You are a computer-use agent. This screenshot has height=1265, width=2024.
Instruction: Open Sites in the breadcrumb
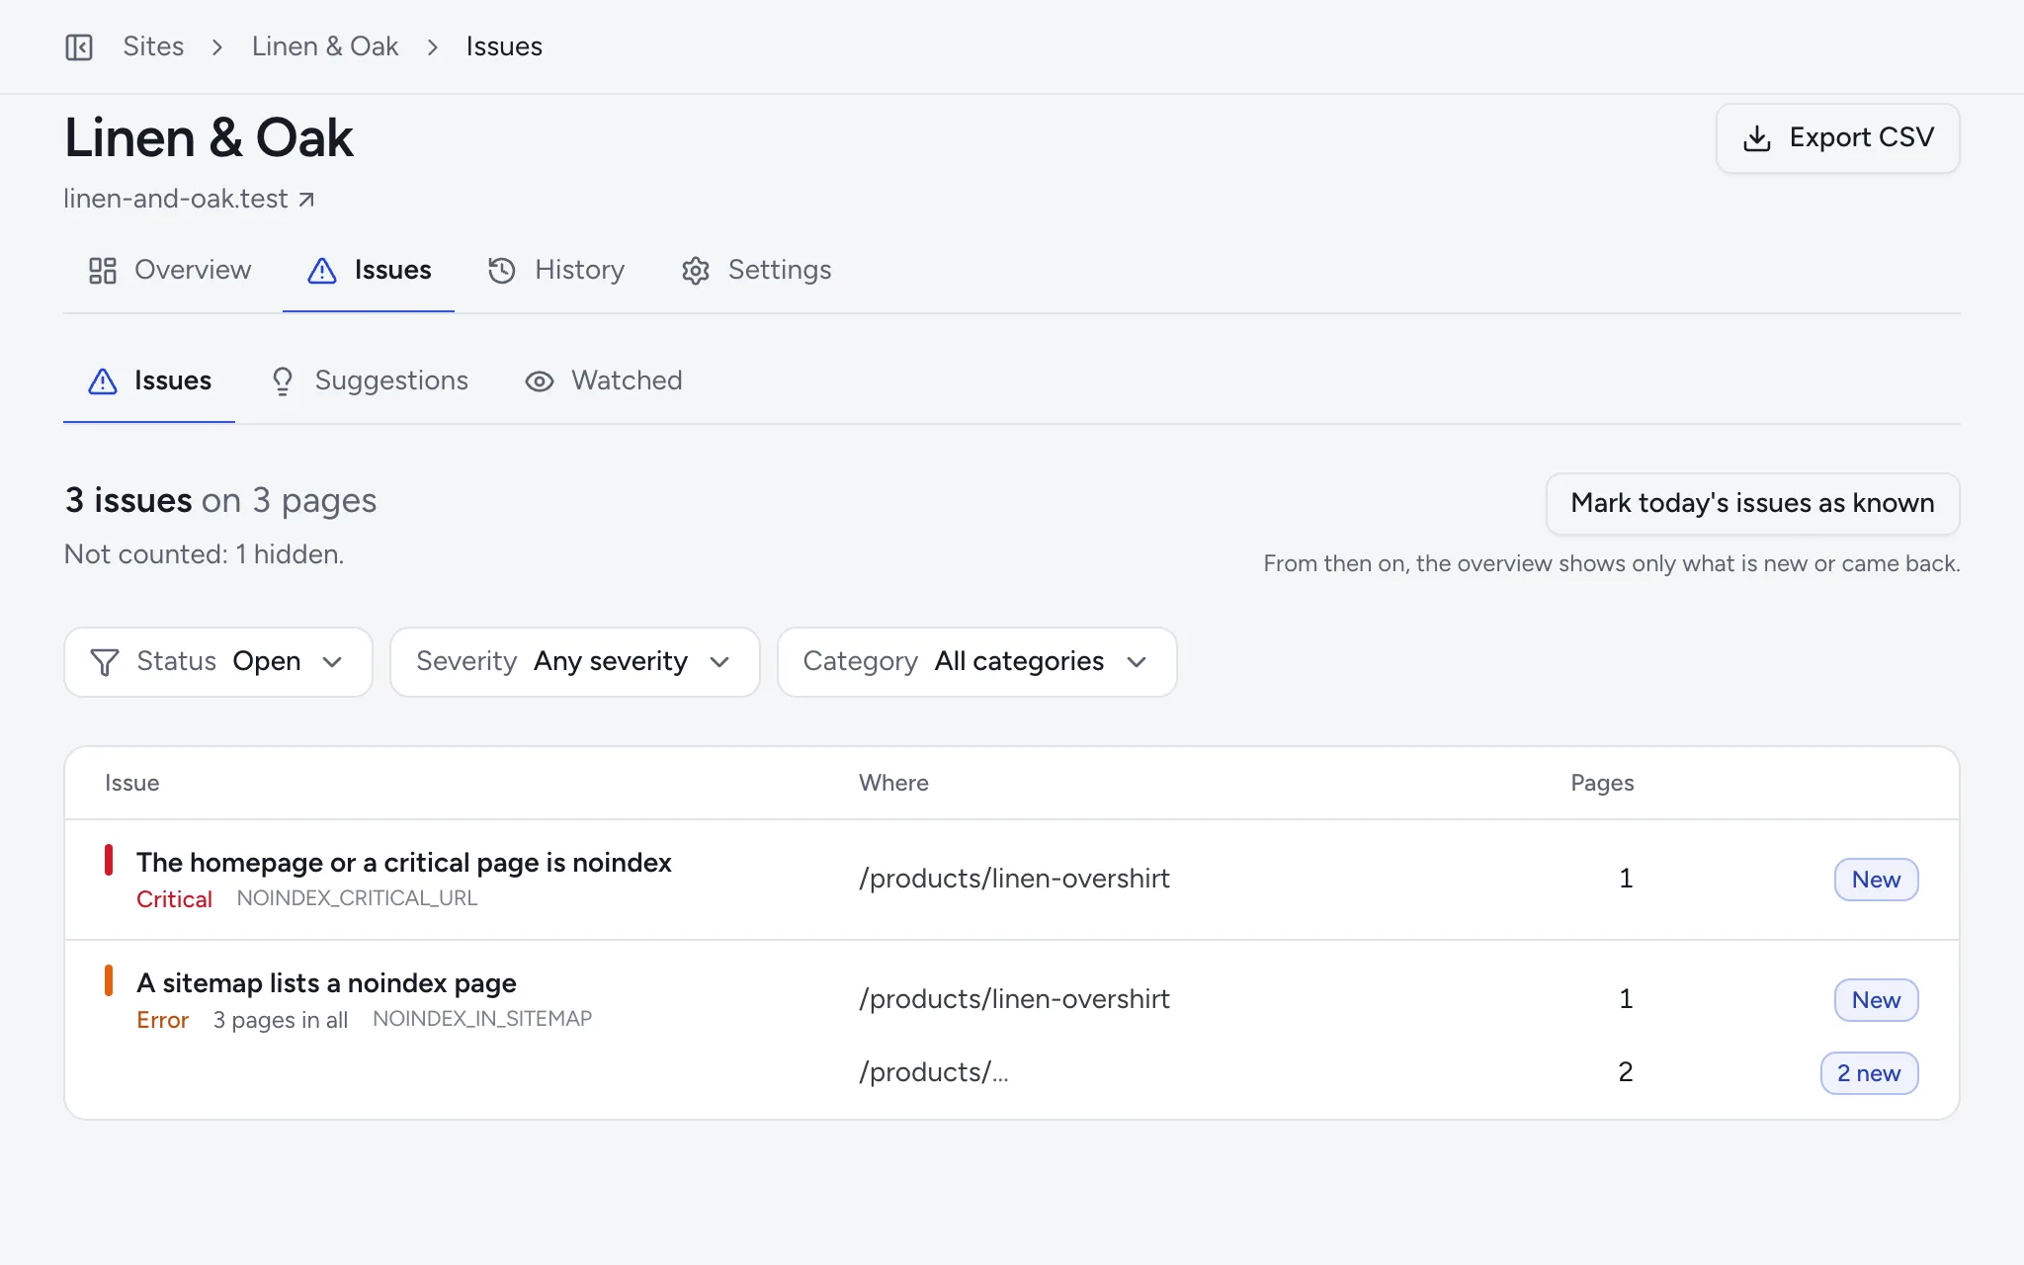coord(153,46)
